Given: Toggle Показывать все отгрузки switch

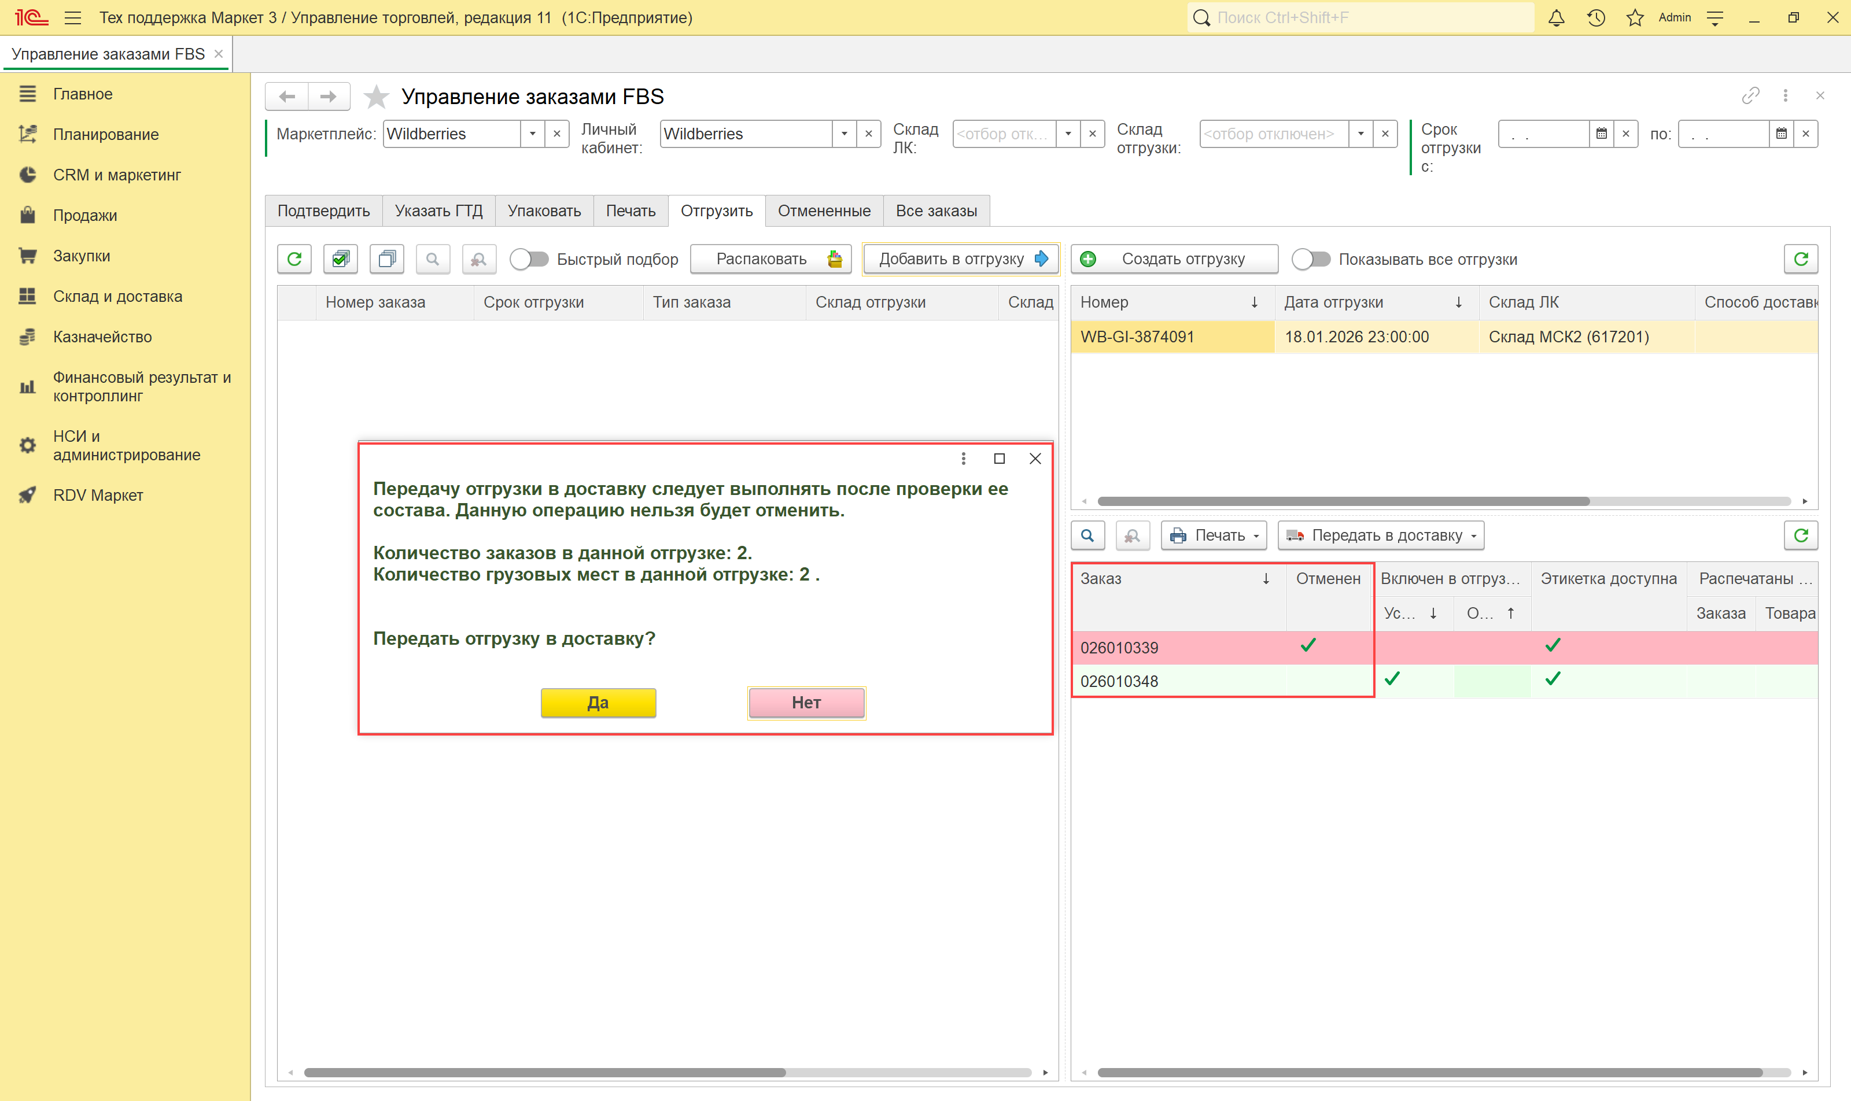Looking at the screenshot, I should point(1311,259).
